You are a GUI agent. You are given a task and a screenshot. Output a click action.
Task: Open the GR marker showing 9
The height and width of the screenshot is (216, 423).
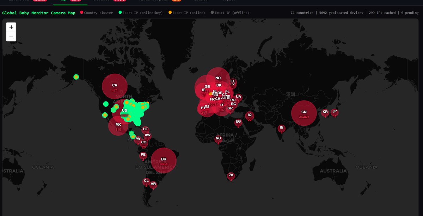pos(230,109)
